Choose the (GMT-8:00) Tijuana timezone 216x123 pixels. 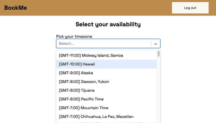pos(106,90)
